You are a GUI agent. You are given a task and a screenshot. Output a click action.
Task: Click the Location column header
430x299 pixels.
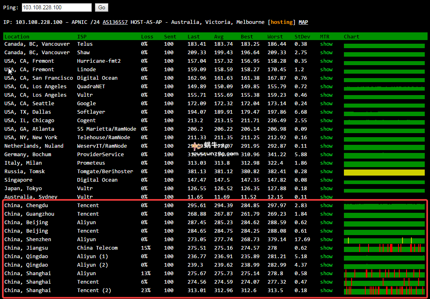17,36
